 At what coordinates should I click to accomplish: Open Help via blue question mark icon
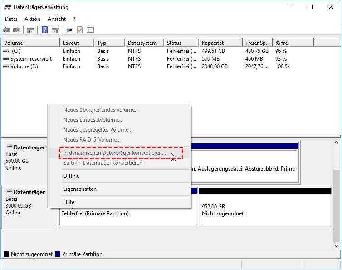click(x=44, y=30)
